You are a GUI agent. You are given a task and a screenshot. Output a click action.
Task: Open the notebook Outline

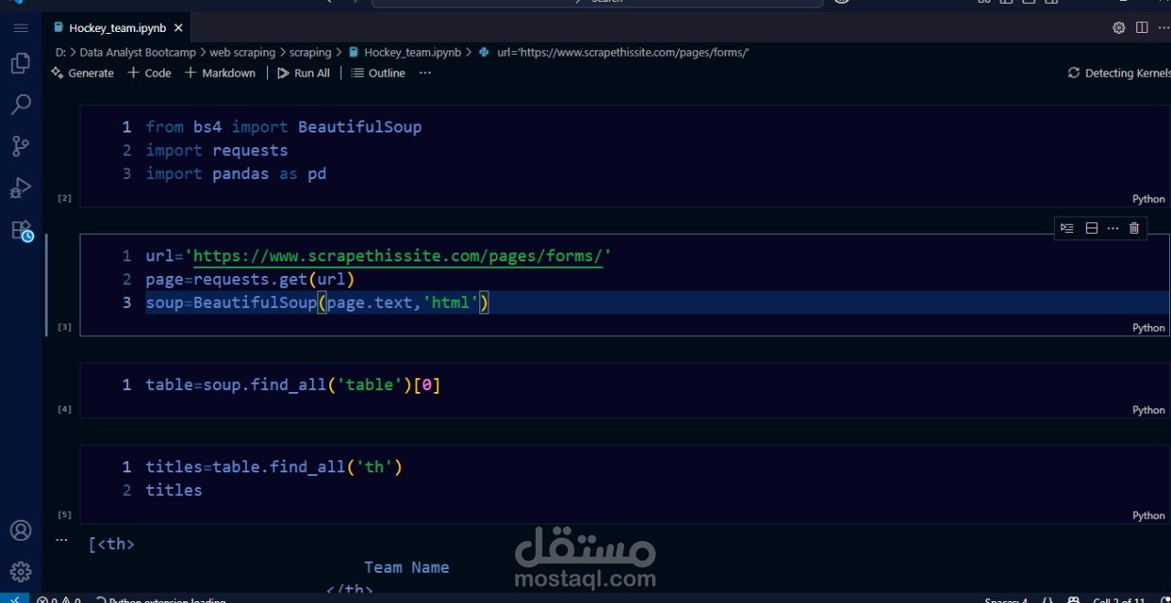[378, 73]
